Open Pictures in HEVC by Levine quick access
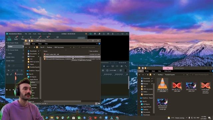 (32, 56)
